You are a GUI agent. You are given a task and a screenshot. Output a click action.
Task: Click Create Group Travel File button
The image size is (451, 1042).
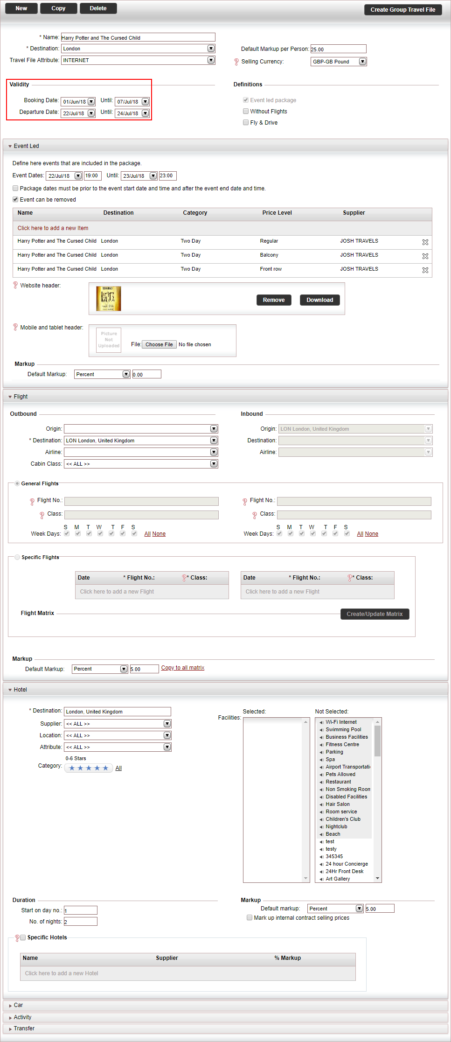tap(403, 10)
